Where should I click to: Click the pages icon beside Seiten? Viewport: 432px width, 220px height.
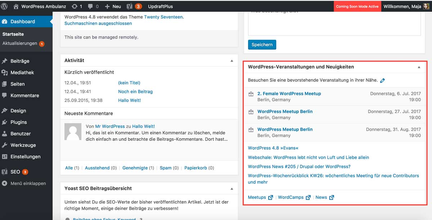click(5, 84)
